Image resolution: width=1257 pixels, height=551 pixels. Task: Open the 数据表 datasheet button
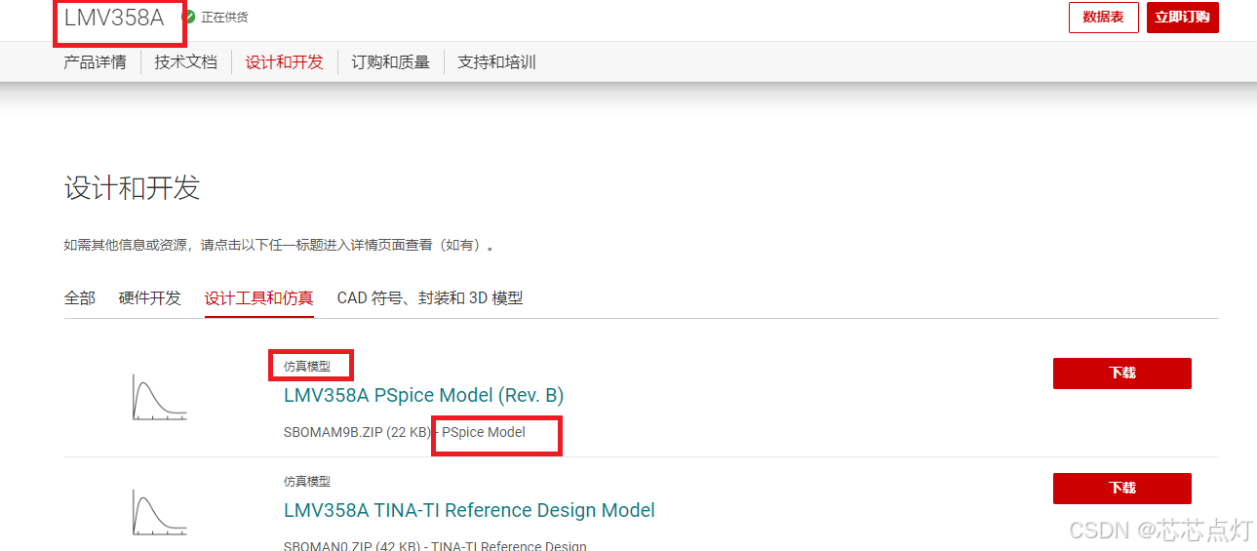click(x=1103, y=18)
